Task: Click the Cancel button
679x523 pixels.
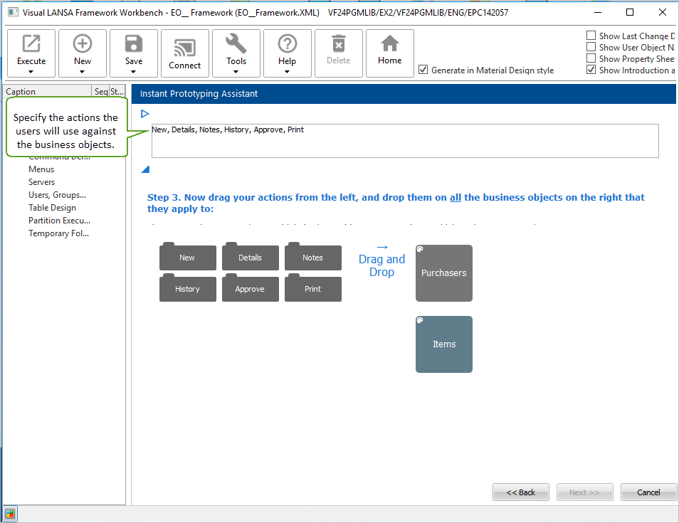Action: [x=648, y=492]
